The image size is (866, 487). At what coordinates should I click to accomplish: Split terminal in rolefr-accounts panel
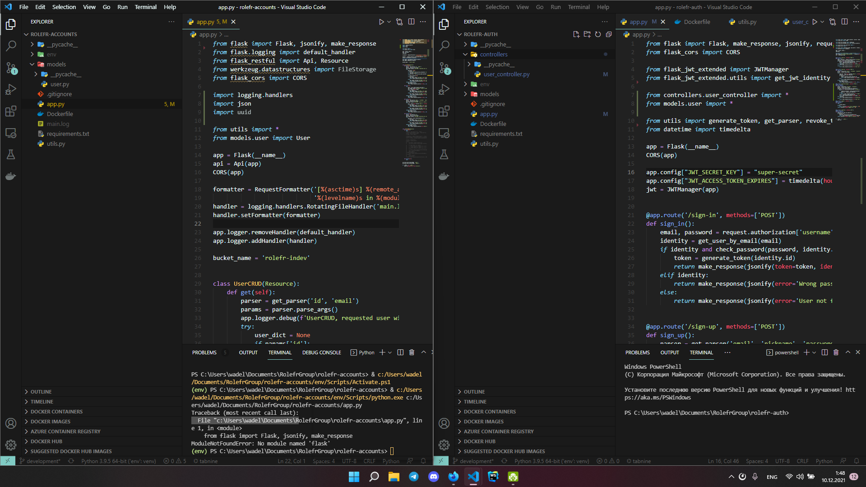click(x=400, y=352)
